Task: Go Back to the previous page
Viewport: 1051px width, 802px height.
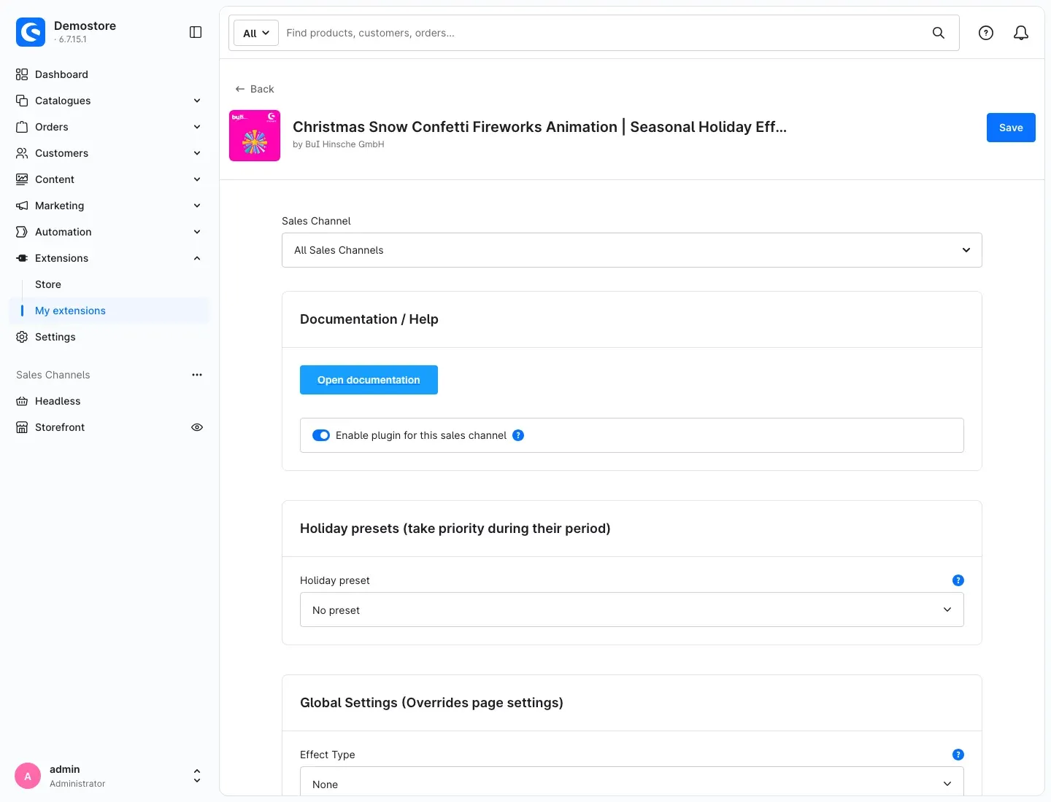Action: 254,89
